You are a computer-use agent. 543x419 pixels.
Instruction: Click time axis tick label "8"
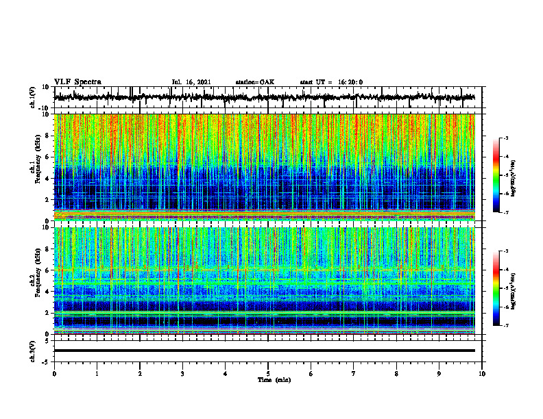396,374
